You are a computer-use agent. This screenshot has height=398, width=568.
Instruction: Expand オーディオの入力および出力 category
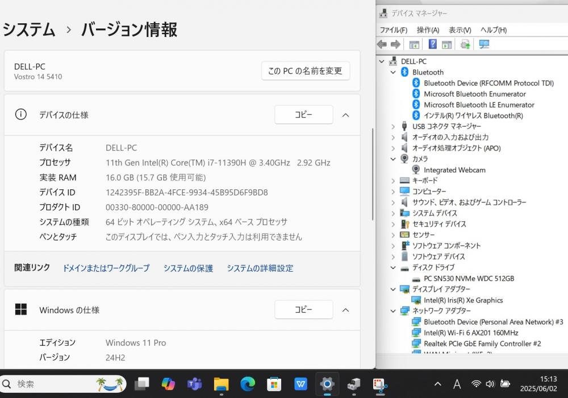393,138
